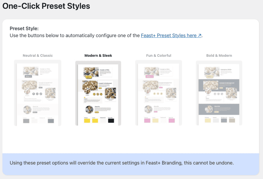Click circular About Me photo in Modern & Sleek
The height and width of the screenshot is (179, 263).
(x=89, y=109)
